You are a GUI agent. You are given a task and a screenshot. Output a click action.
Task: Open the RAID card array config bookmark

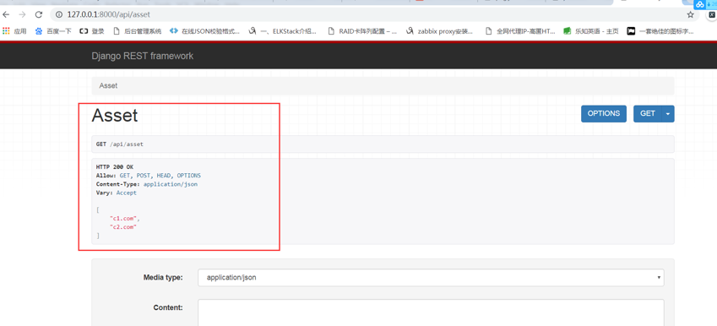click(362, 31)
